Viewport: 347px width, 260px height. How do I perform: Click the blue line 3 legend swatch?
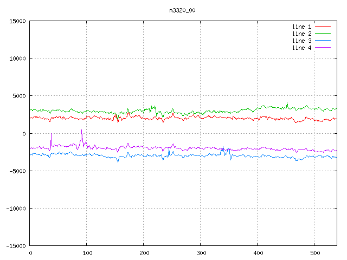click(323, 41)
